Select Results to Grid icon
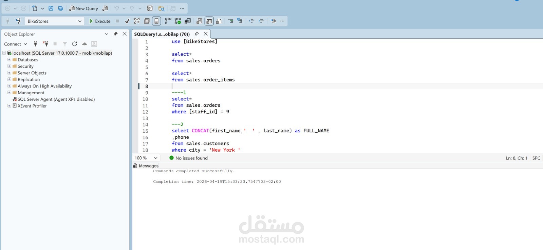Screen dimensions: 543x250 point(209,21)
